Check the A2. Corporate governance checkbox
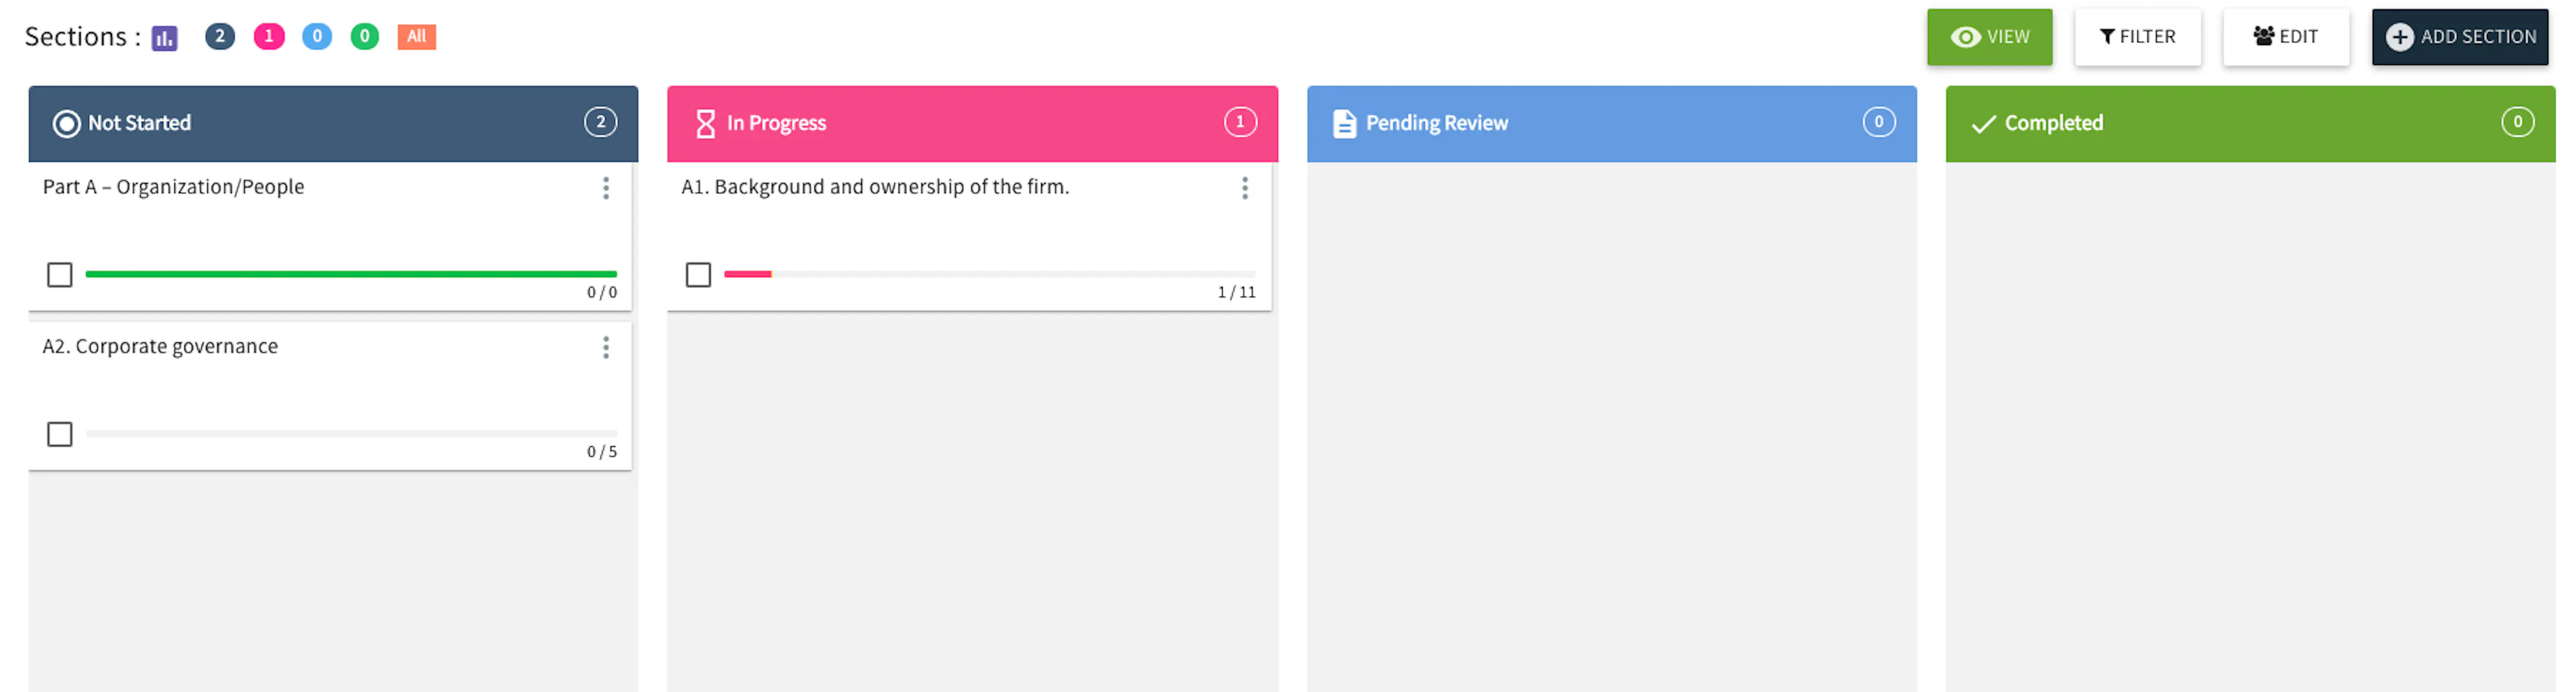The width and height of the screenshot is (2576, 692). point(60,434)
